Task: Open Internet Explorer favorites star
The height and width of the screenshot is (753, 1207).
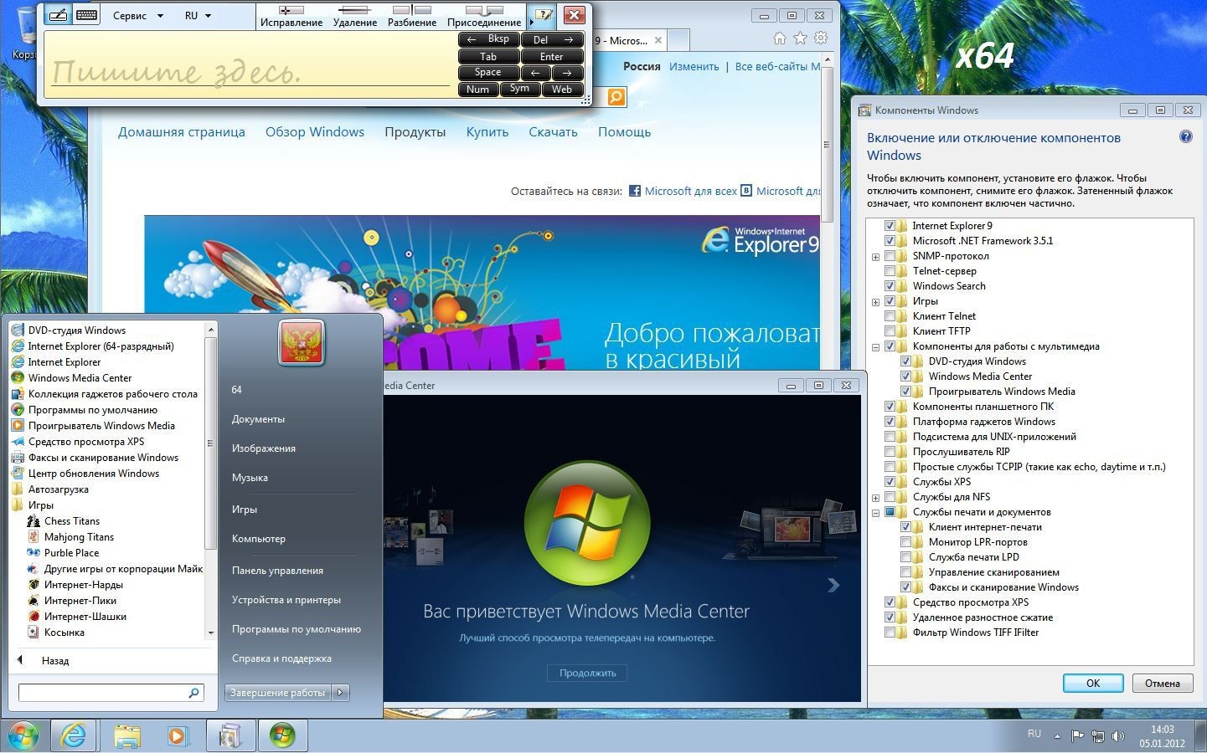Action: pos(800,38)
